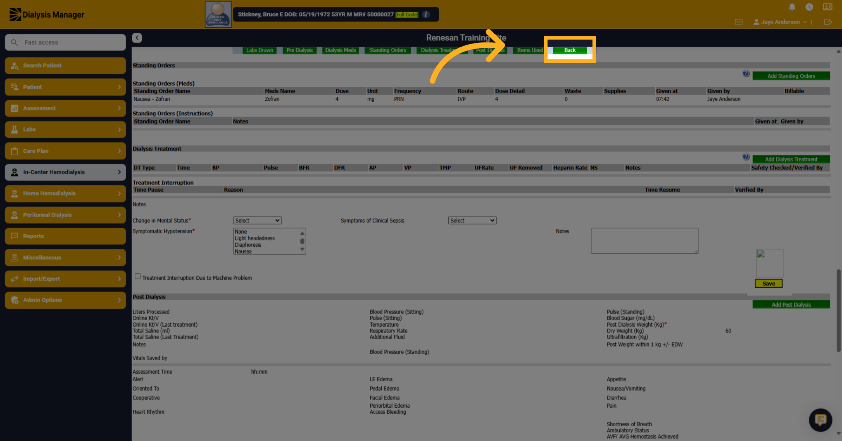Image resolution: width=842 pixels, height=441 pixels.
Task: Click the notifications bell icon
Action: click(792, 7)
